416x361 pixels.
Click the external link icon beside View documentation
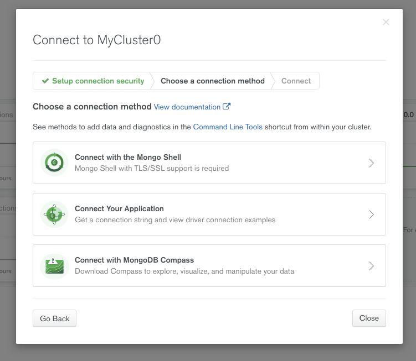227,107
